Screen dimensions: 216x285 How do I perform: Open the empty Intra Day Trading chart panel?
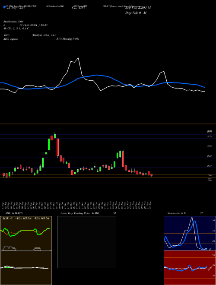[86, 242]
